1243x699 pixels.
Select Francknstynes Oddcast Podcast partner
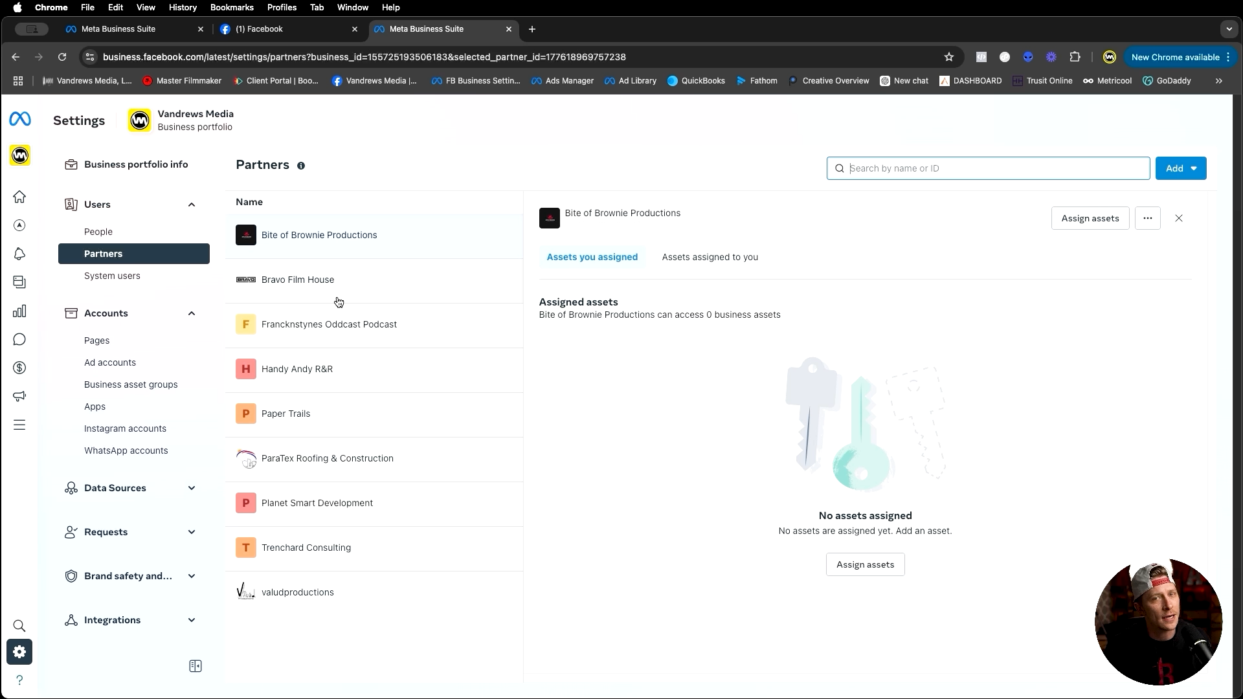click(374, 324)
